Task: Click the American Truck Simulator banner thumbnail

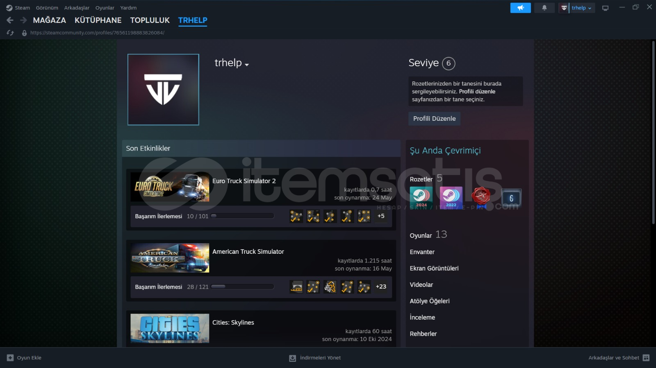Action: click(x=170, y=258)
